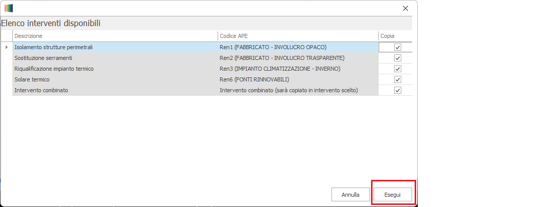
Task: Toggle Copia checkbox for Riqualificazione impianto termico
Action: pyautogui.click(x=397, y=69)
